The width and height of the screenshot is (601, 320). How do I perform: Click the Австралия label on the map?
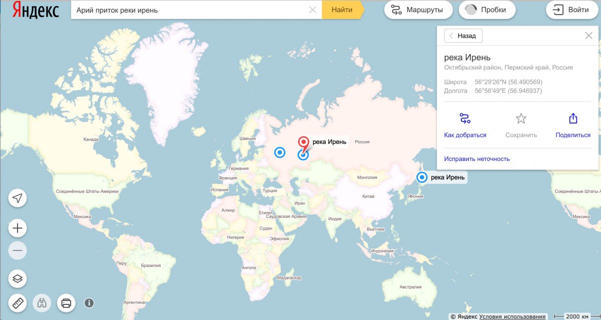tap(411, 287)
